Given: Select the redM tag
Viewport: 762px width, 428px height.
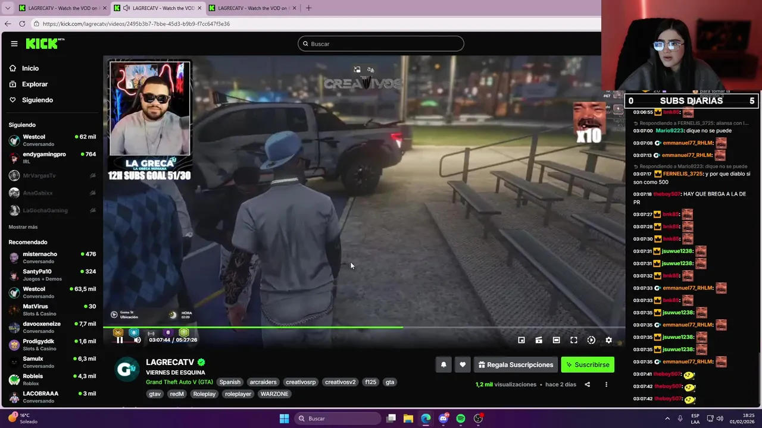Looking at the screenshot, I should (177, 394).
